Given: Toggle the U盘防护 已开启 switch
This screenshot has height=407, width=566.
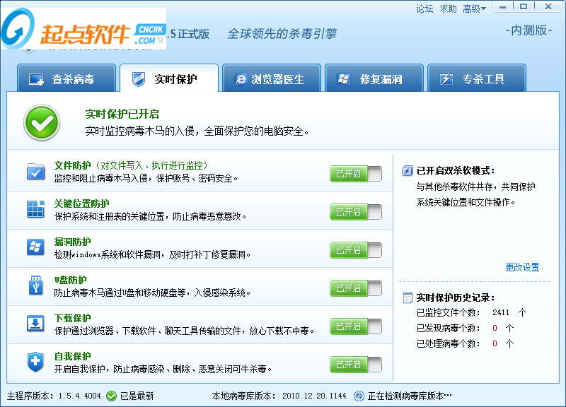Looking at the screenshot, I should coord(356,288).
